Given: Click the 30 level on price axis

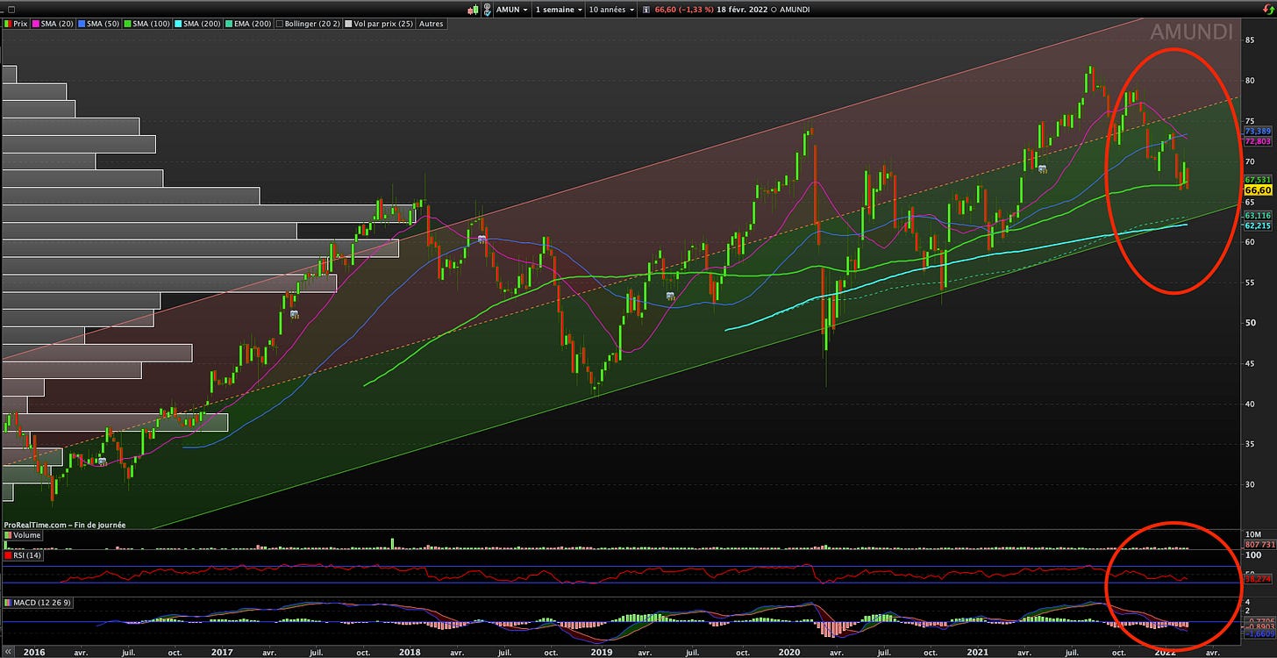Looking at the screenshot, I should point(1251,484).
